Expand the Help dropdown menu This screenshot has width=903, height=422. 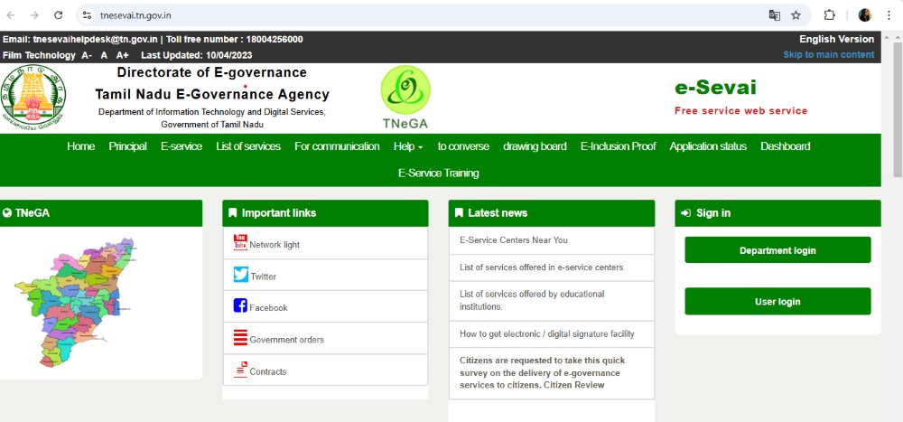click(x=408, y=146)
